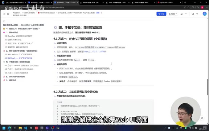Viewport: 209px width, 131px height.
Task: Open the Windows Start menu
Action: pos(4,128)
